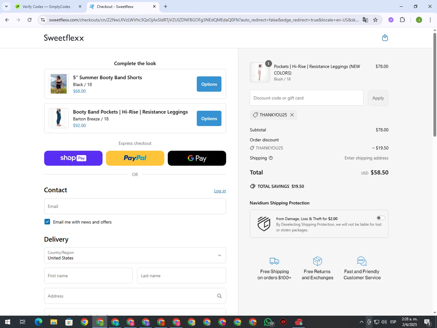
Task: Apply the discount code
Action: point(378,98)
